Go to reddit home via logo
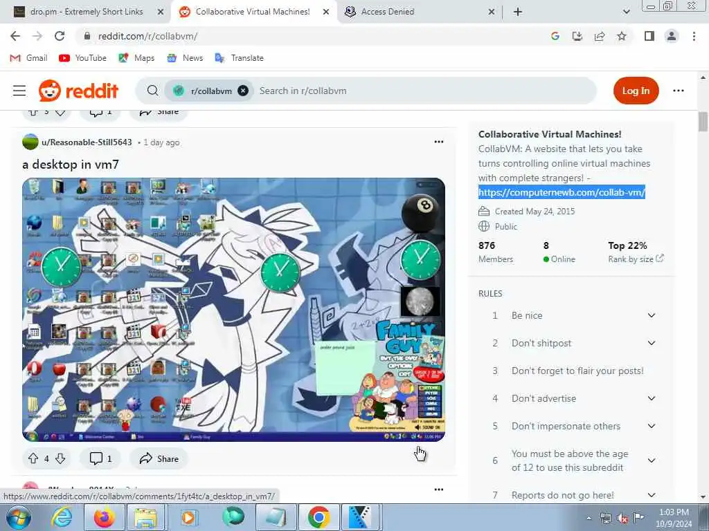The height and width of the screenshot is (531, 709). click(78, 91)
